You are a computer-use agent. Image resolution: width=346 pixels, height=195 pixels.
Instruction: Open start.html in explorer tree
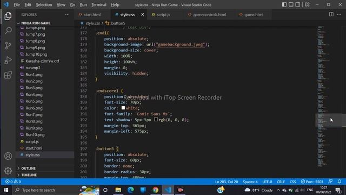[34, 148]
